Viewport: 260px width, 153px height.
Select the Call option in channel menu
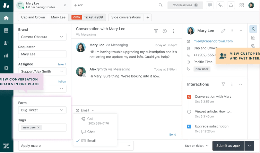click(x=90, y=119)
